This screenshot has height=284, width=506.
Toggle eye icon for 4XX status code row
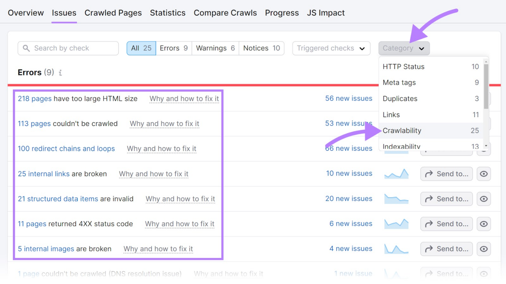tap(483, 224)
